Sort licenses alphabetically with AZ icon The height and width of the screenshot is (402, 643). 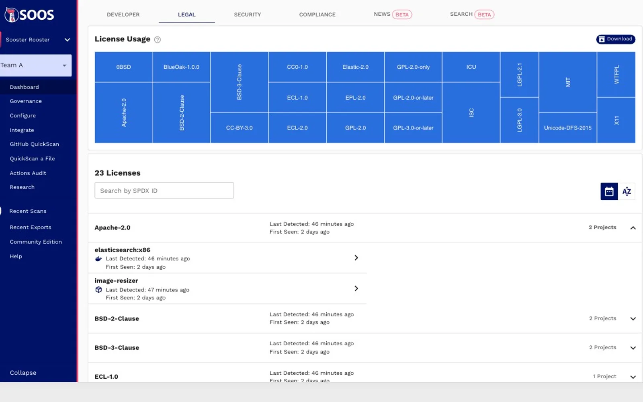tap(627, 191)
